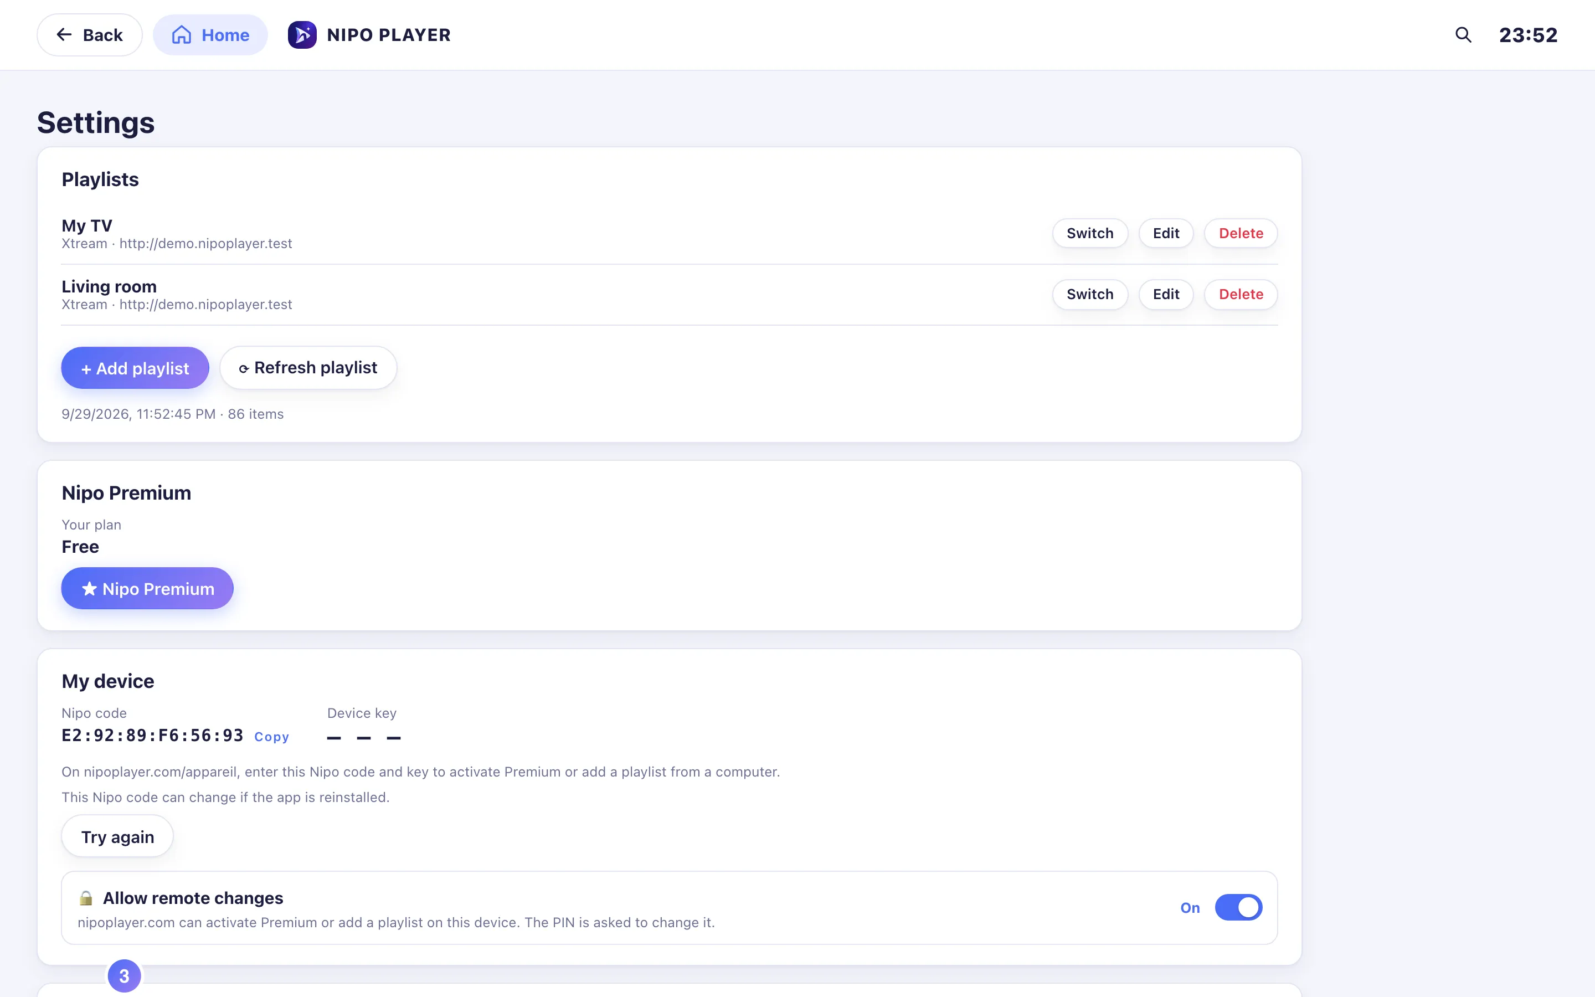Delete the Living room playlist
Viewport: 1595px width, 997px height.
pyautogui.click(x=1241, y=294)
